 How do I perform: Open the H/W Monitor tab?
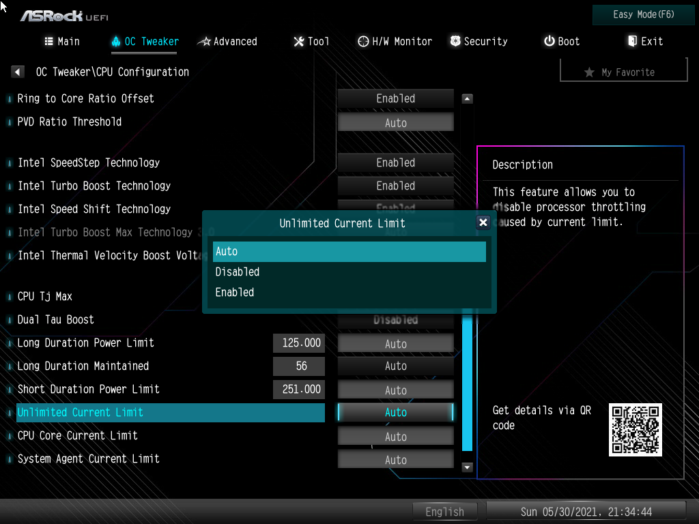pyautogui.click(x=395, y=42)
